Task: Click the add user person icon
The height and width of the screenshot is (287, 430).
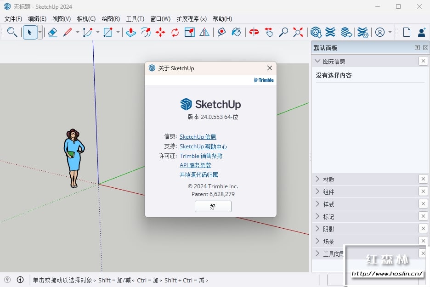Action: [x=422, y=32]
